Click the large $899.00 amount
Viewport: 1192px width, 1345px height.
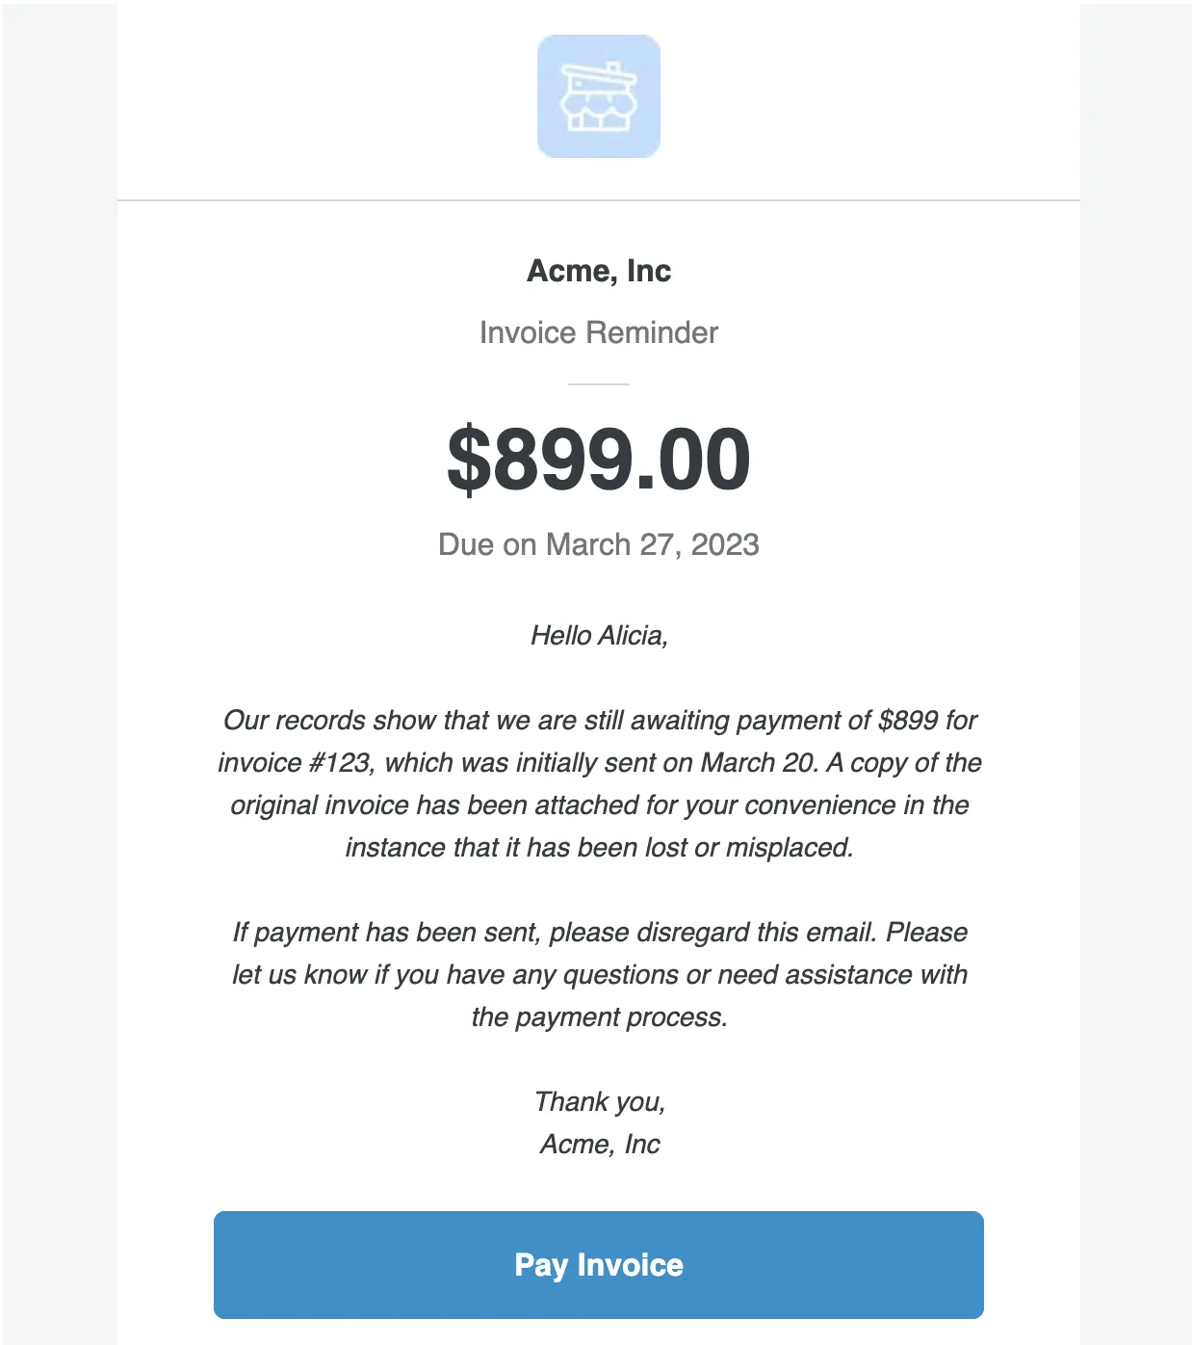click(598, 460)
